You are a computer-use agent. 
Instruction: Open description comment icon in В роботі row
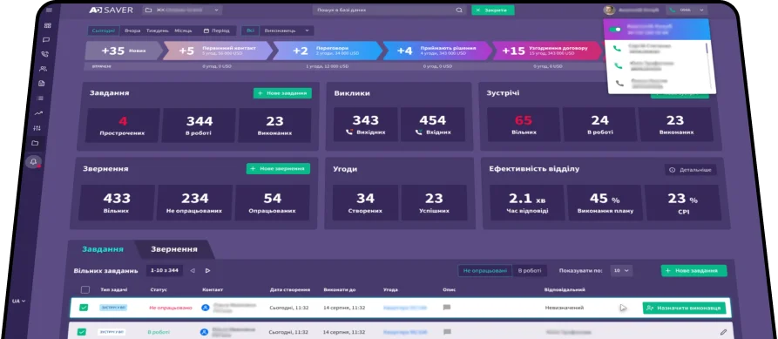click(x=447, y=331)
